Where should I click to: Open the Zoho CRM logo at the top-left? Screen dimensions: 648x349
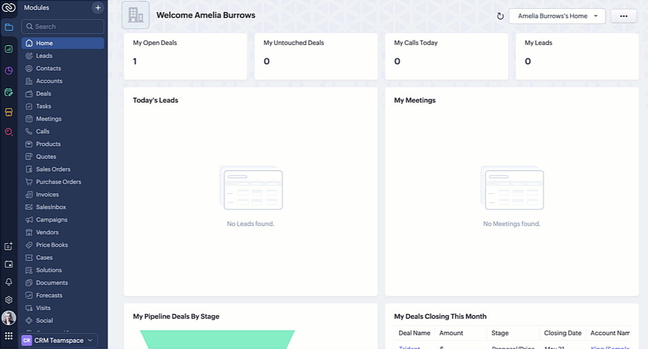coord(9,8)
